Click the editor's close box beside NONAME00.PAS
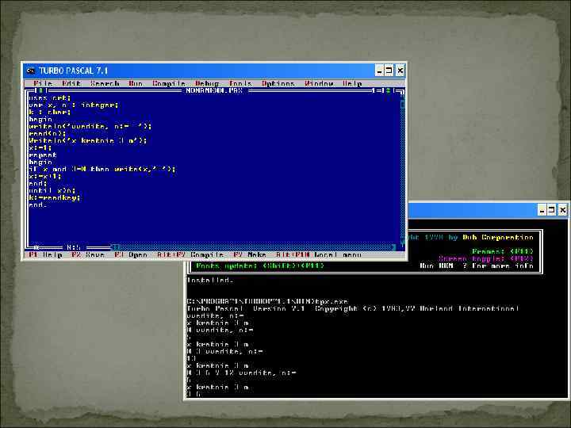 click(x=40, y=90)
